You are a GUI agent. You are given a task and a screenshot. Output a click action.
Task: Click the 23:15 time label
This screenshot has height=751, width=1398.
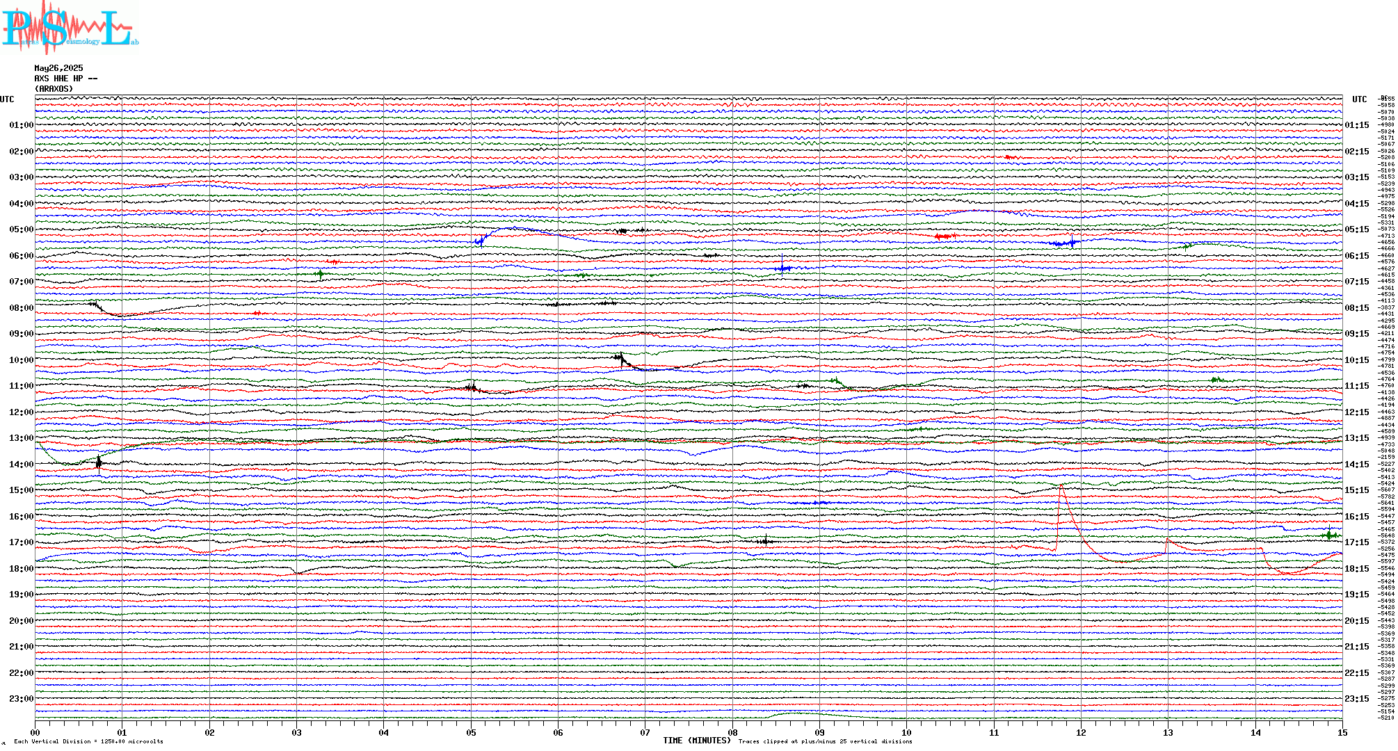[1357, 699]
